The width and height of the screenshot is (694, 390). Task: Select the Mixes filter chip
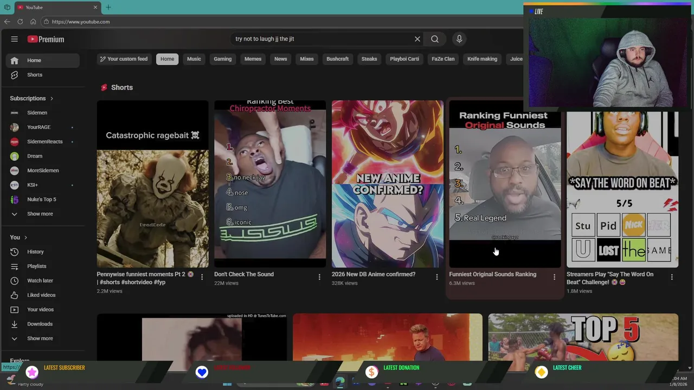pos(307,59)
